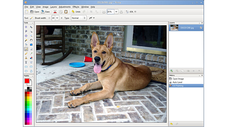Add a new layer in Layers panel
The width and height of the screenshot is (227, 127).
point(171,71)
